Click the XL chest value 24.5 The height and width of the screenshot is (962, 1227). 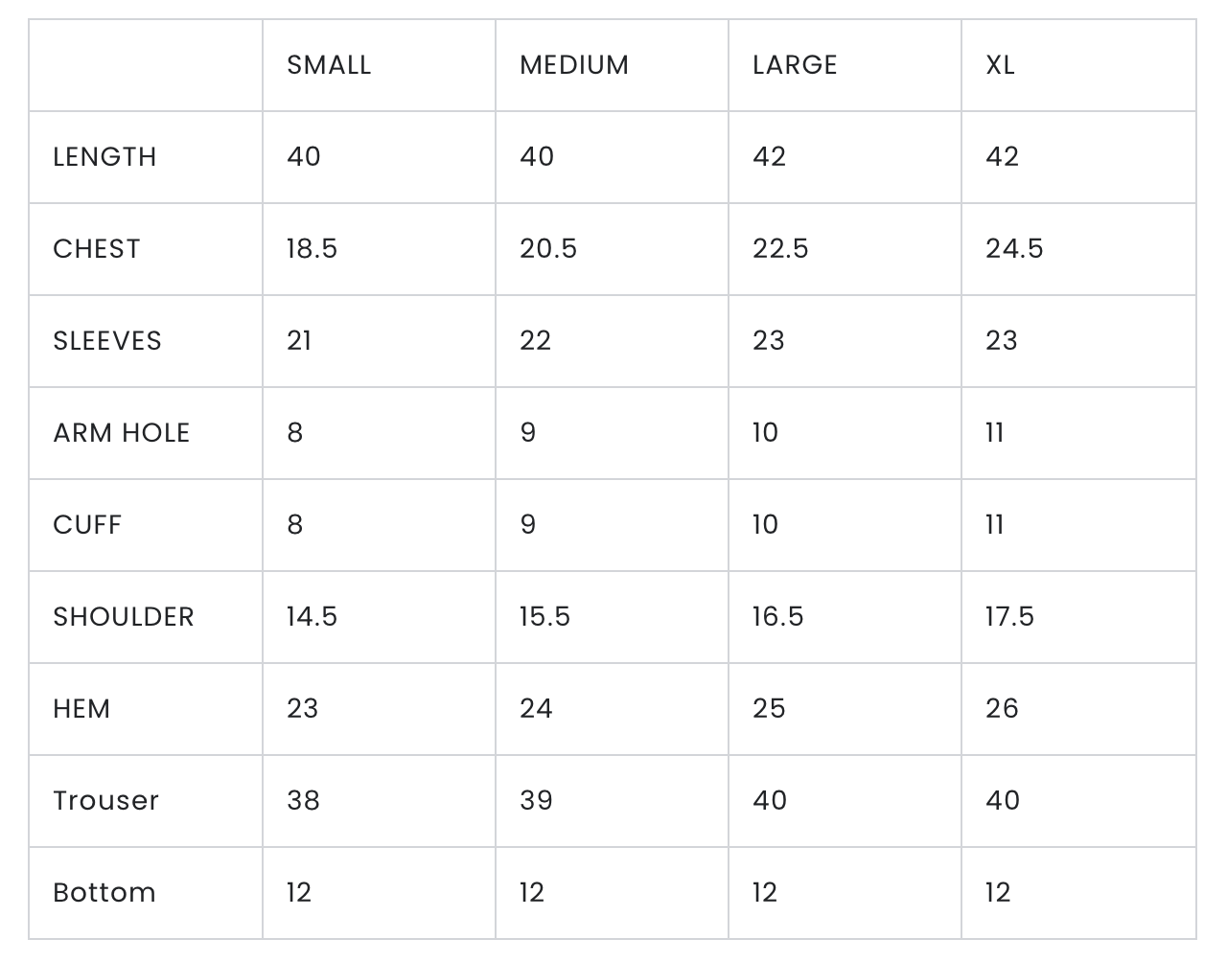click(1014, 249)
